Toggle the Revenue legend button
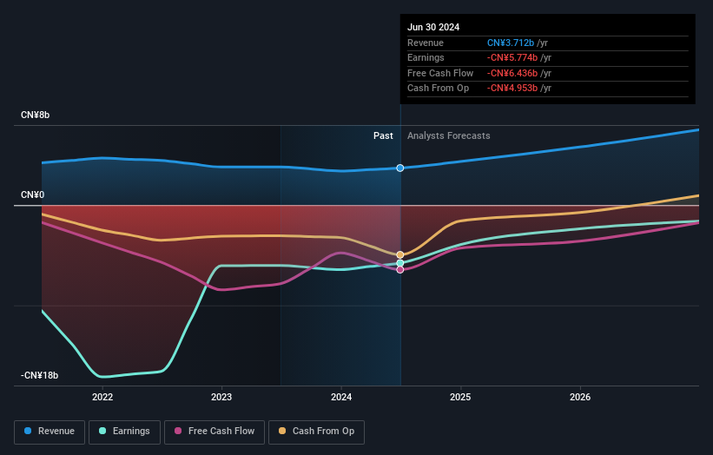713x455 pixels. point(50,432)
